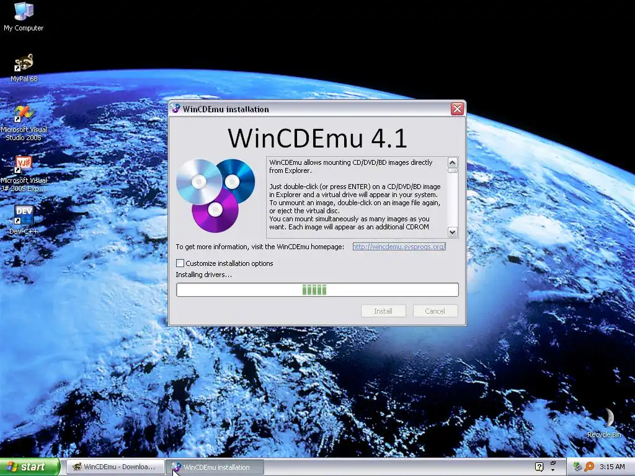
Task: Toggle Customize installation options checkbox
Action: tap(180, 263)
